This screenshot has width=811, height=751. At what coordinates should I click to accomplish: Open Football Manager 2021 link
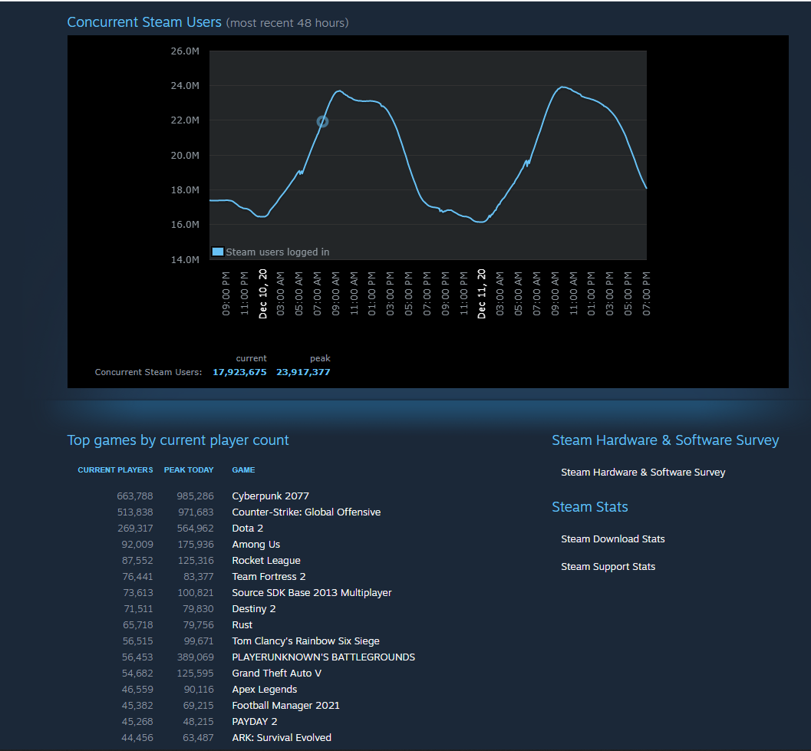[286, 706]
